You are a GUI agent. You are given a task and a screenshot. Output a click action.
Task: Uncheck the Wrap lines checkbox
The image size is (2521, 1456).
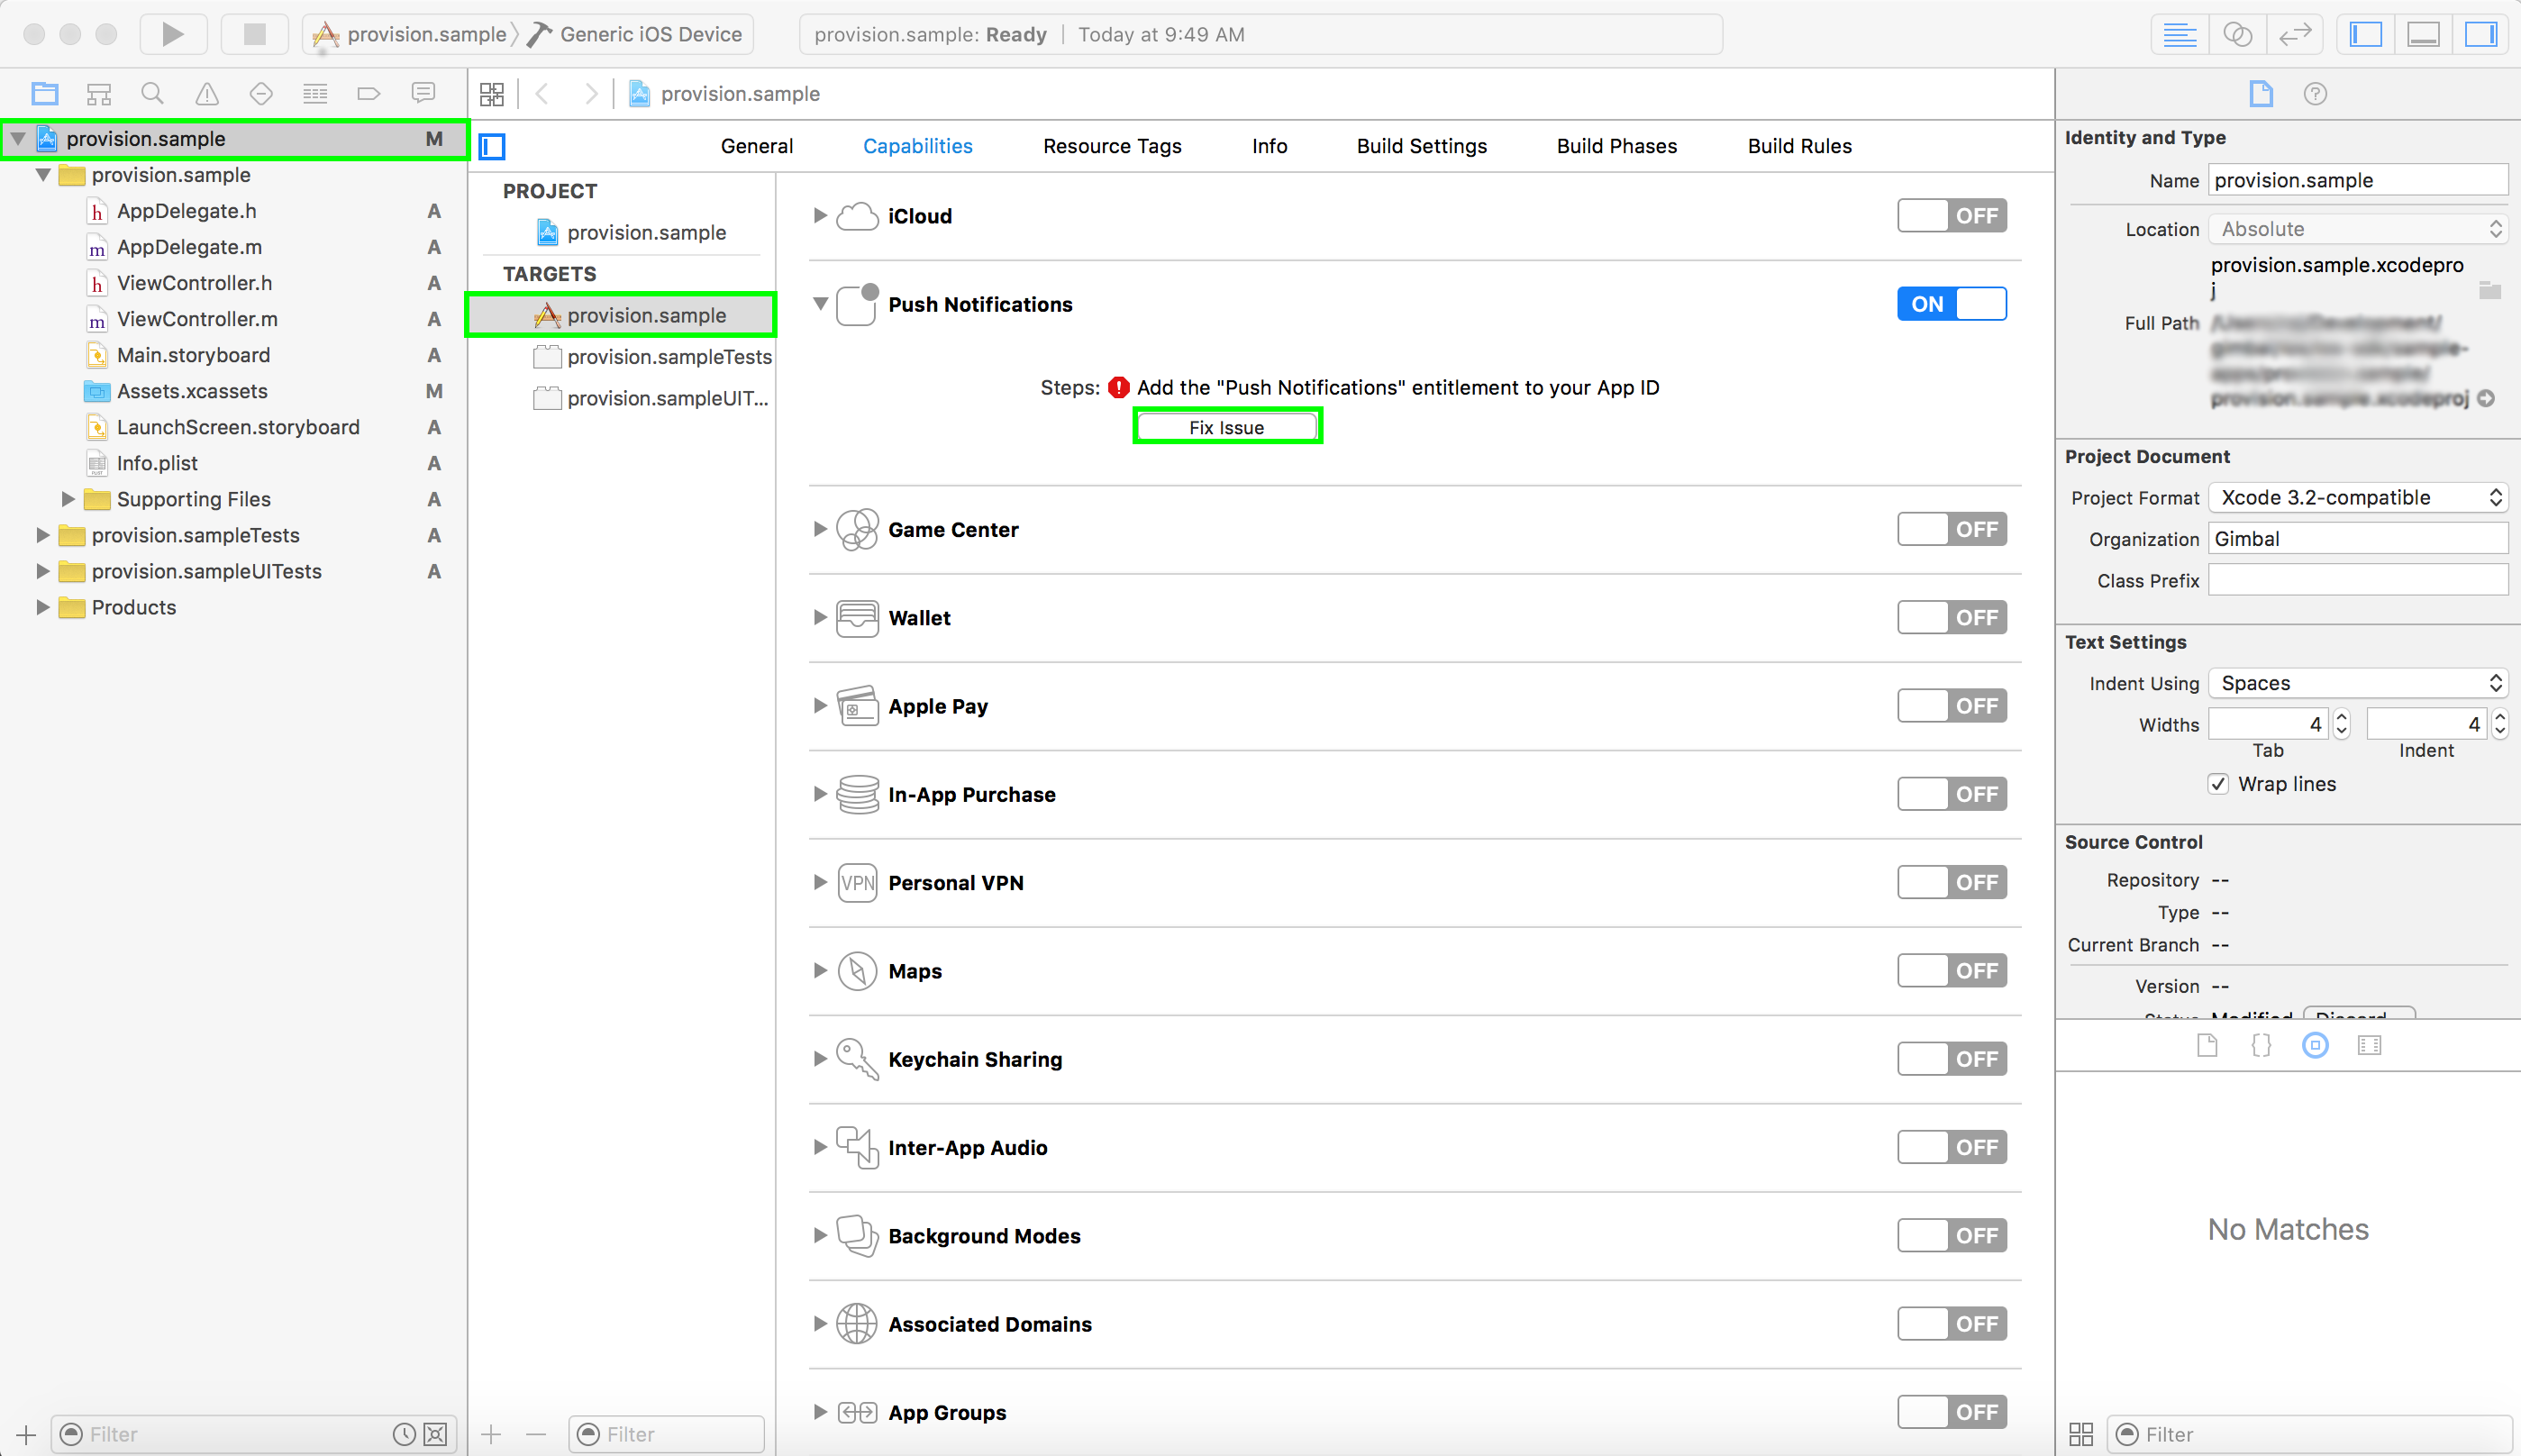tap(2218, 784)
